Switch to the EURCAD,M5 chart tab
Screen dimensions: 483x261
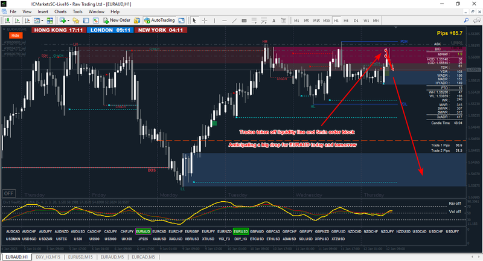(x=144, y=257)
